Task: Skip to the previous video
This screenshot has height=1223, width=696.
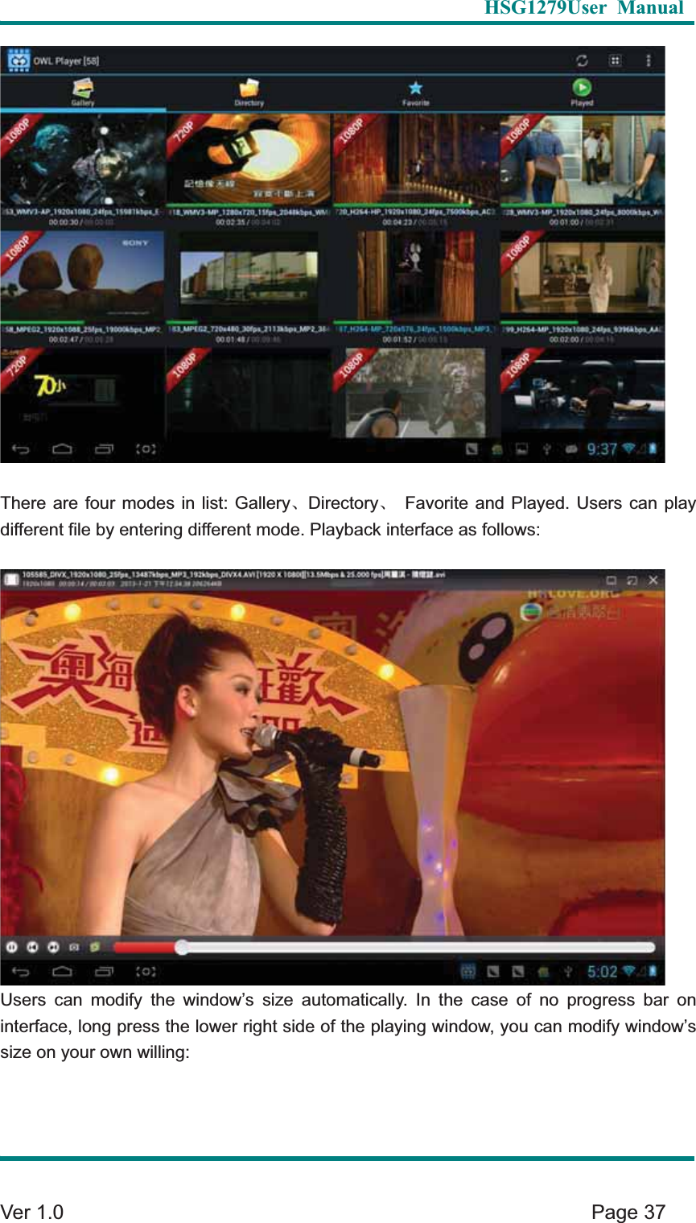Action: coord(33,947)
